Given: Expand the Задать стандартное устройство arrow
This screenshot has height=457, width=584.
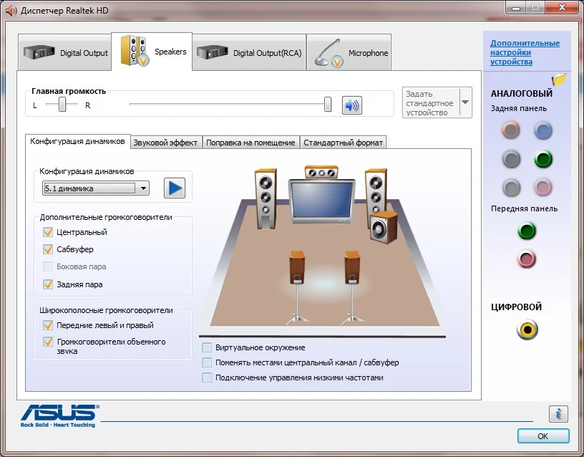Looking at the screenshot, I should (x=466, y=102).
